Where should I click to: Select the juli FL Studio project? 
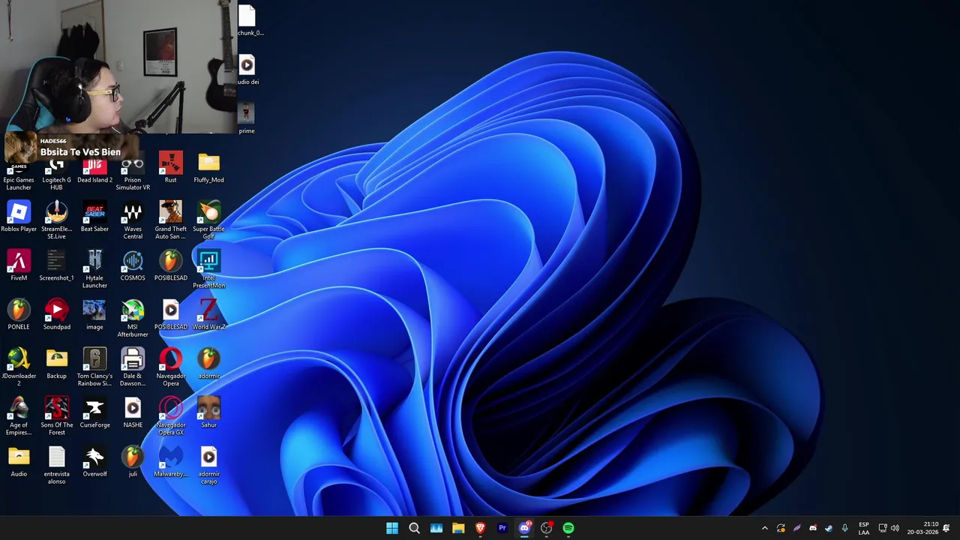pos(133,461)
